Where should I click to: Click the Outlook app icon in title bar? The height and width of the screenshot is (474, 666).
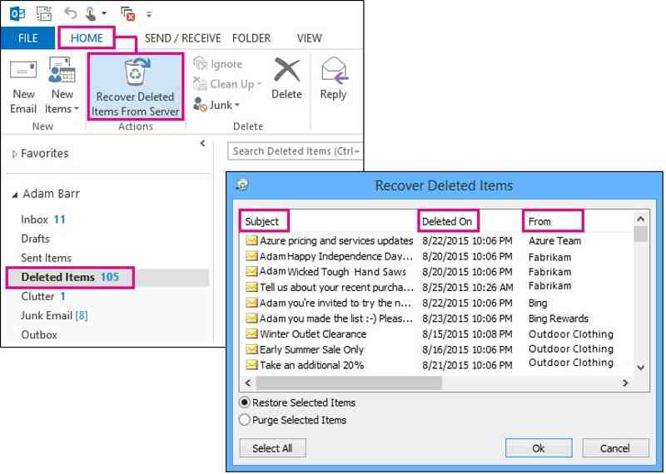coord(17,13)
